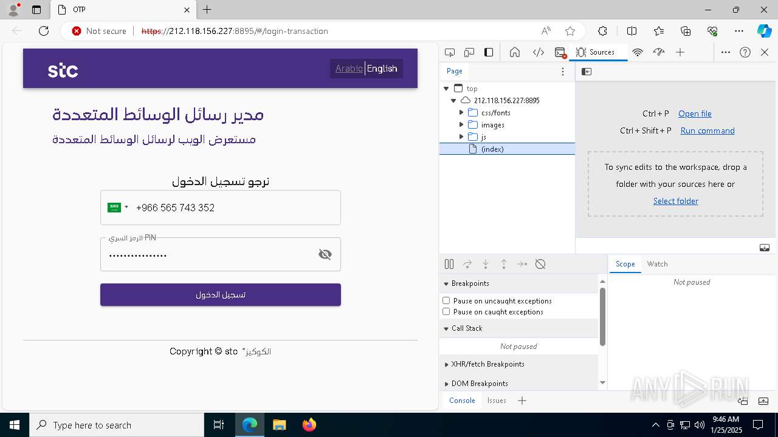Screen dimensions: 778x437
Task: Enable Pause on uncaught exceptions
Action: tap(446, 300)
